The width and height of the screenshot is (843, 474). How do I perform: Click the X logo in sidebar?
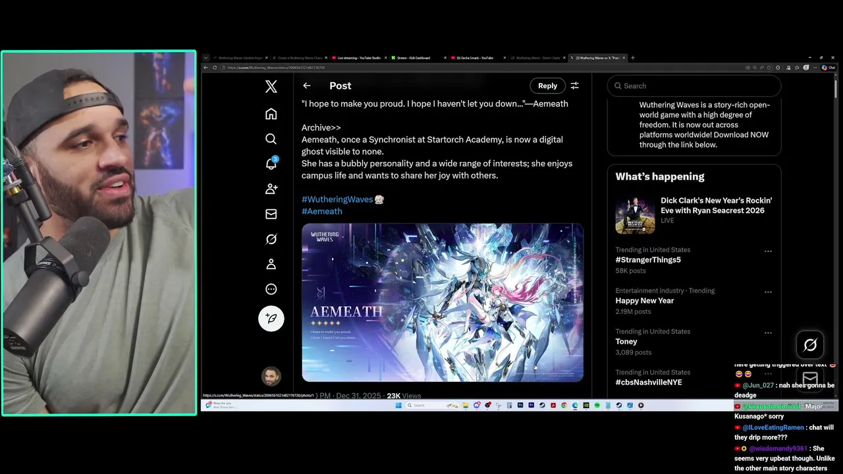[x=271, y=86]
